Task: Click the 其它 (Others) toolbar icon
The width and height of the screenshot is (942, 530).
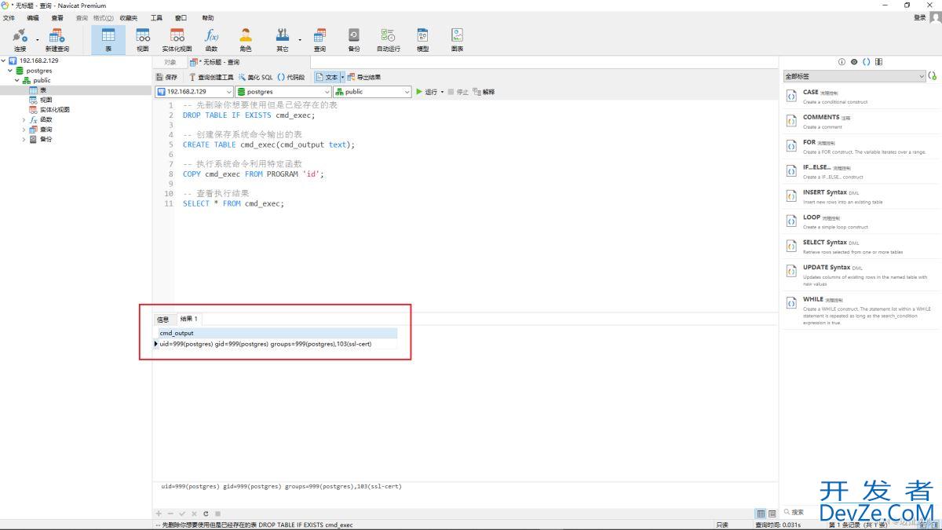Action: click(282, 39)
